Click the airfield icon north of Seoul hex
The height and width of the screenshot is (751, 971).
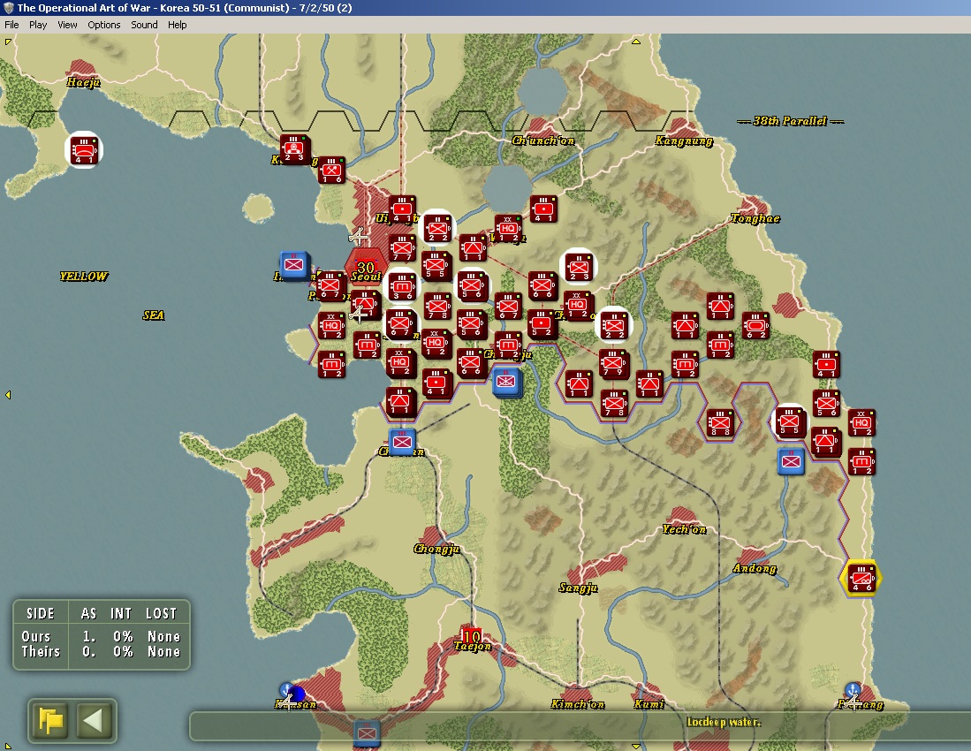coord(358,237)
